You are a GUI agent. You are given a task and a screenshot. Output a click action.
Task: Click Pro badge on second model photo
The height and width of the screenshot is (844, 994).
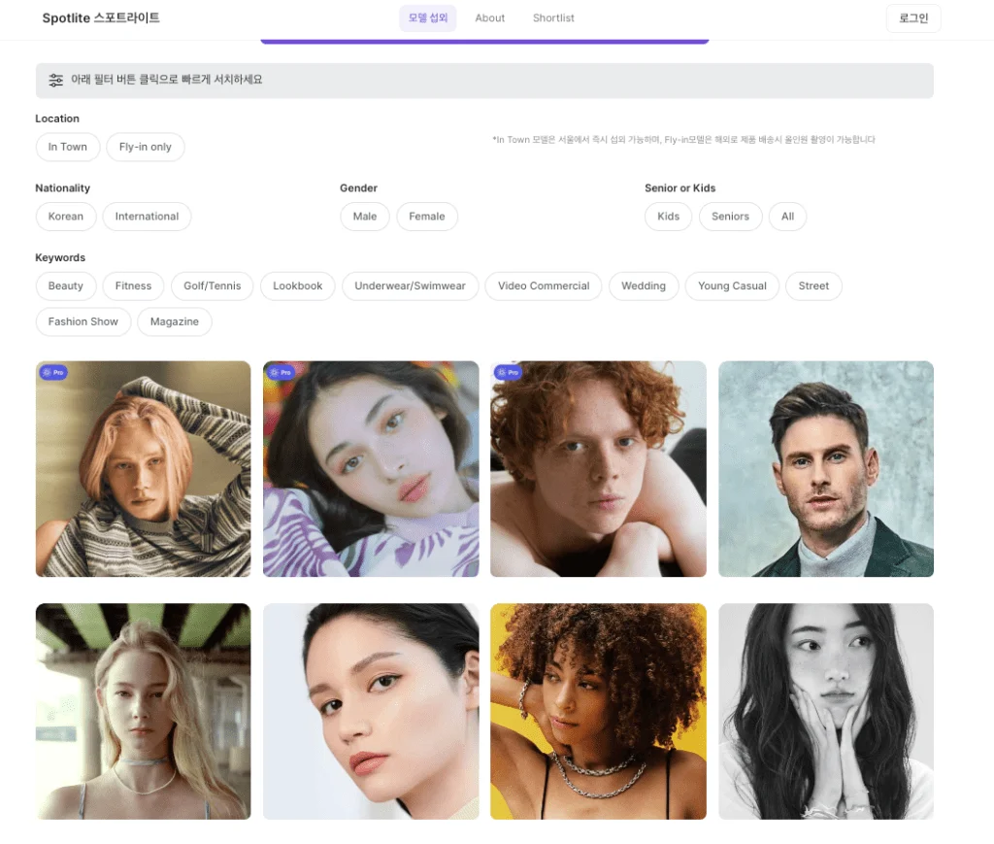coord(281,372)
